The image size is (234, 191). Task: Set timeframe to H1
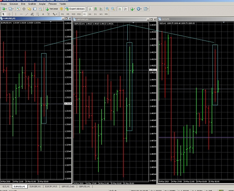pos(84,14)
